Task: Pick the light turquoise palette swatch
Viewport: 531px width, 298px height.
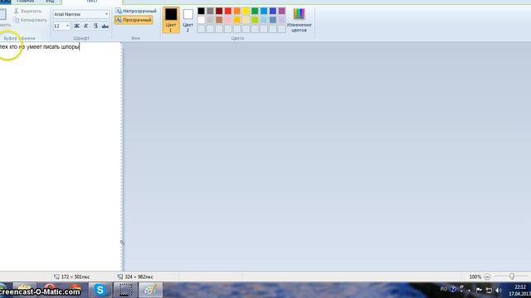Action: pos(264,20)
